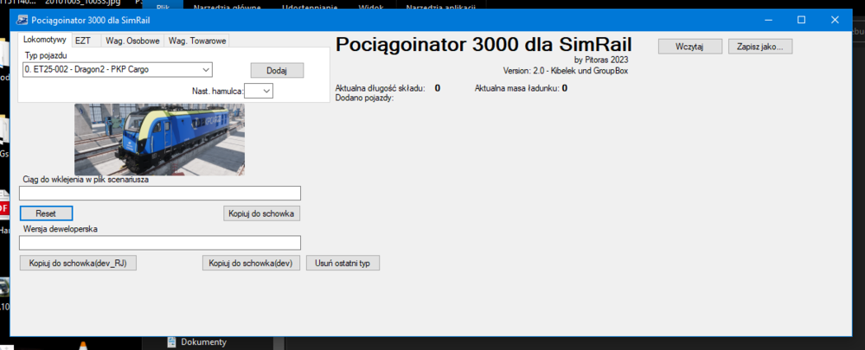Open Dokumenty in the background Explorer window
The width and height of the screenshot is (865, 350).
click(x=203, y=342)
